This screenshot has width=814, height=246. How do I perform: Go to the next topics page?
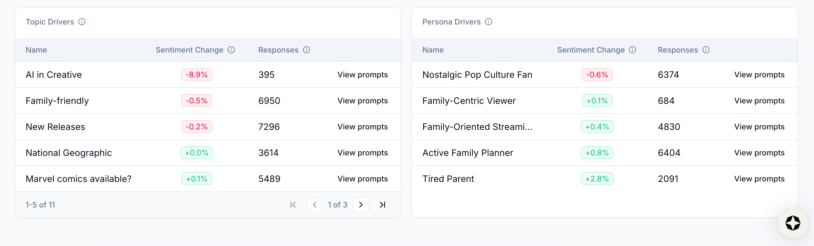(361, 205)
